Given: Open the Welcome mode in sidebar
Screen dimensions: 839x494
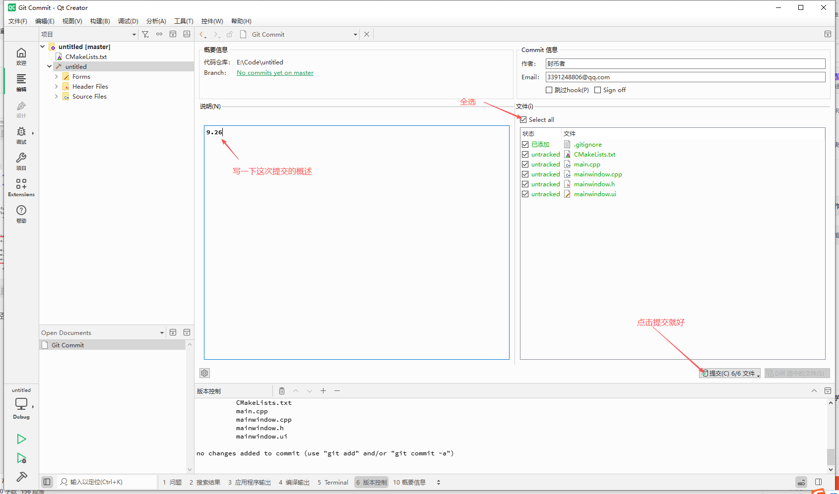Looking at the screenshot, I should tap(21, 56).
